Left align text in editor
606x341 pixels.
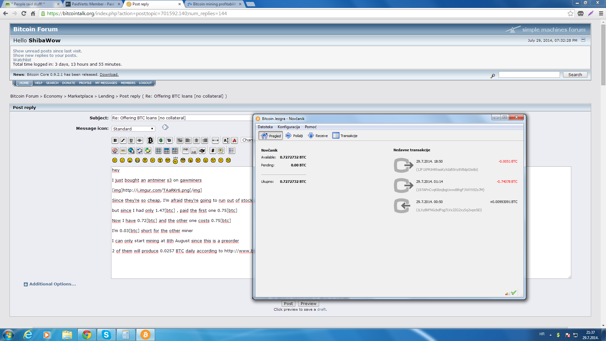188,141
